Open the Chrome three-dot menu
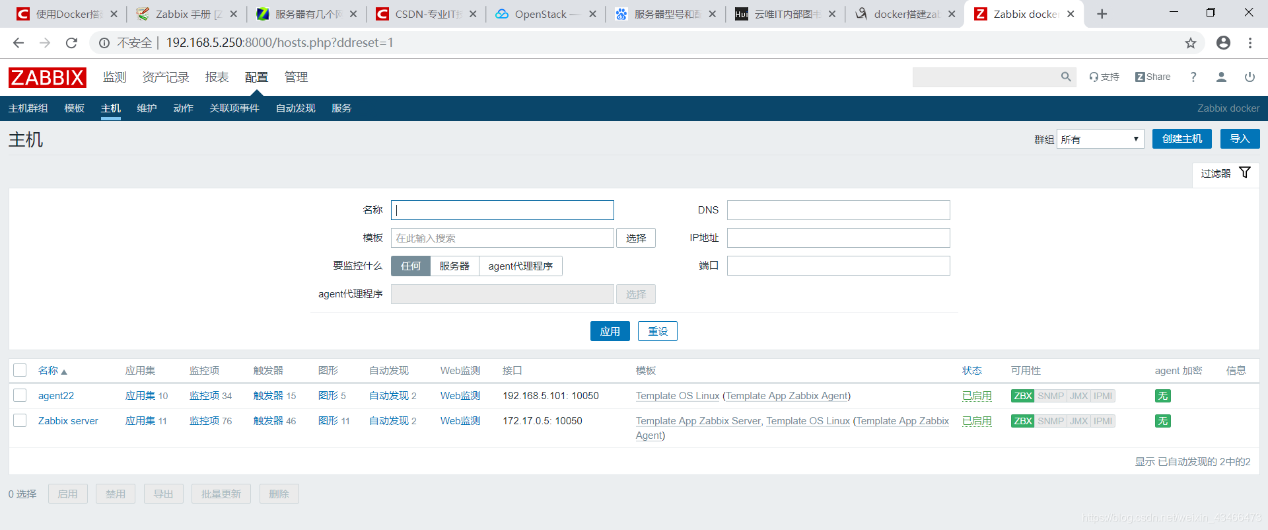Viewport: 1268px width, 530px height. click(x=1250, y=43)
